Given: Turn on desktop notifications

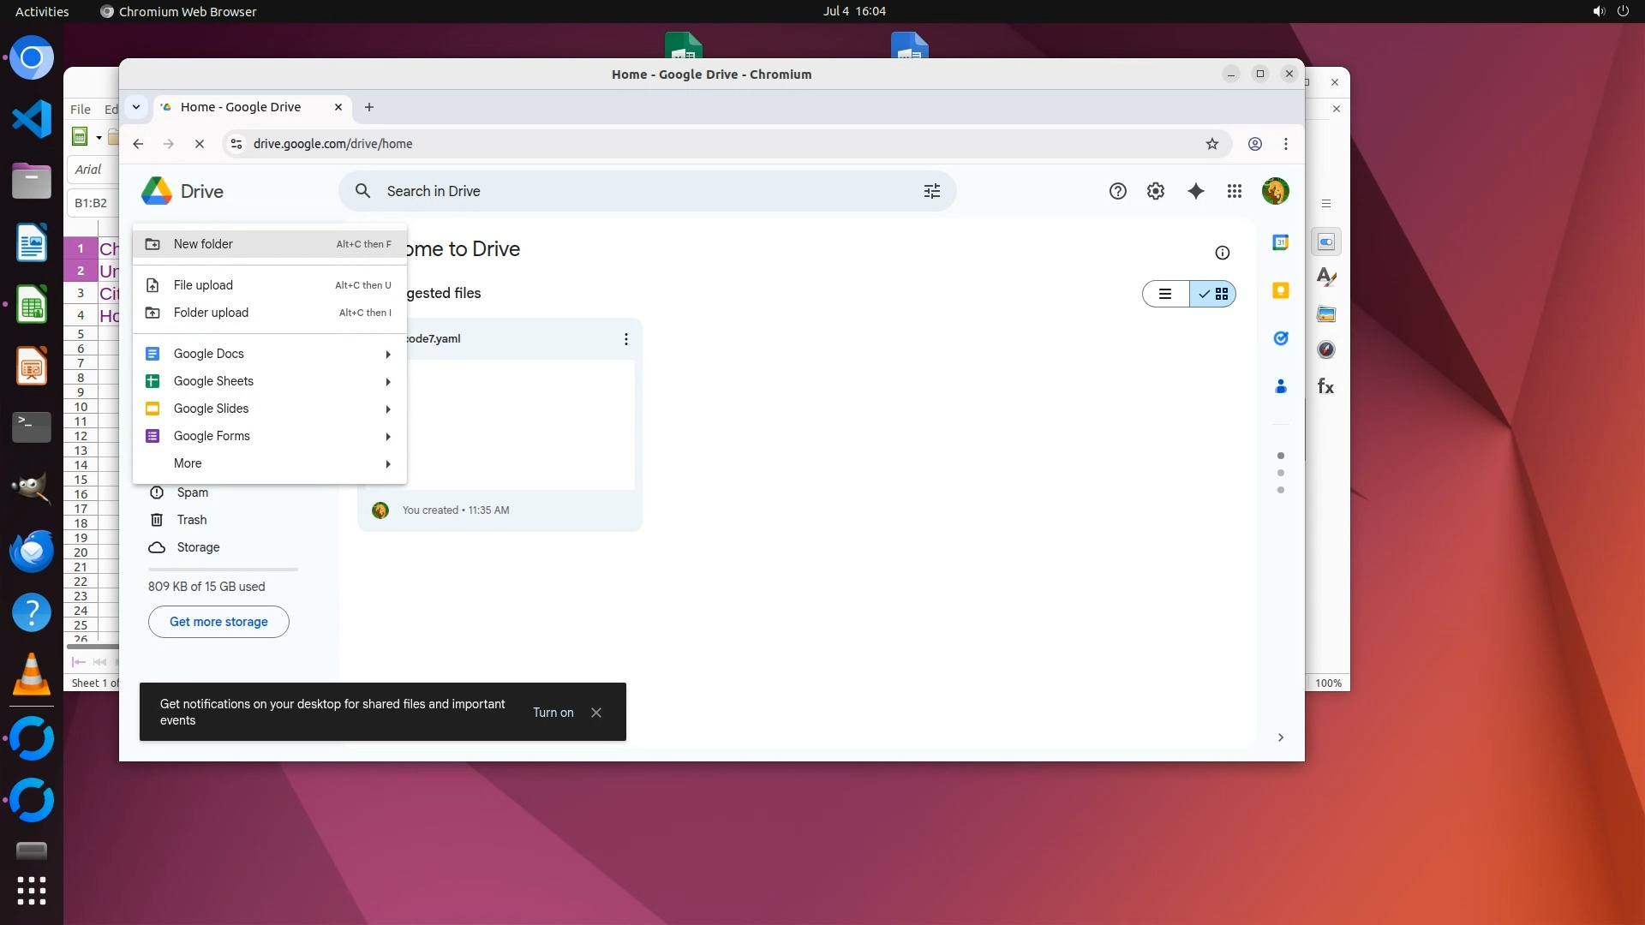Looking at the screenshot, I should 553,713.
